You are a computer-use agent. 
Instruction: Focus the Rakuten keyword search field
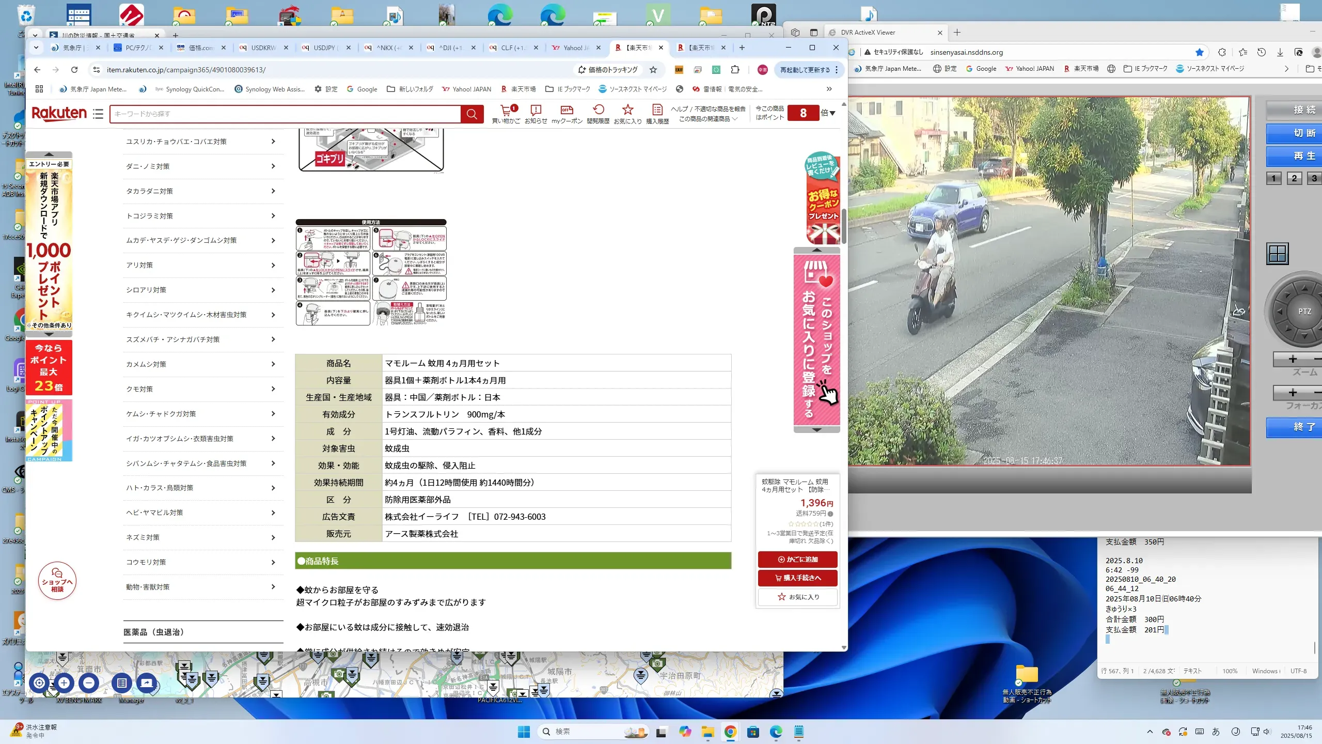(284, 114)
